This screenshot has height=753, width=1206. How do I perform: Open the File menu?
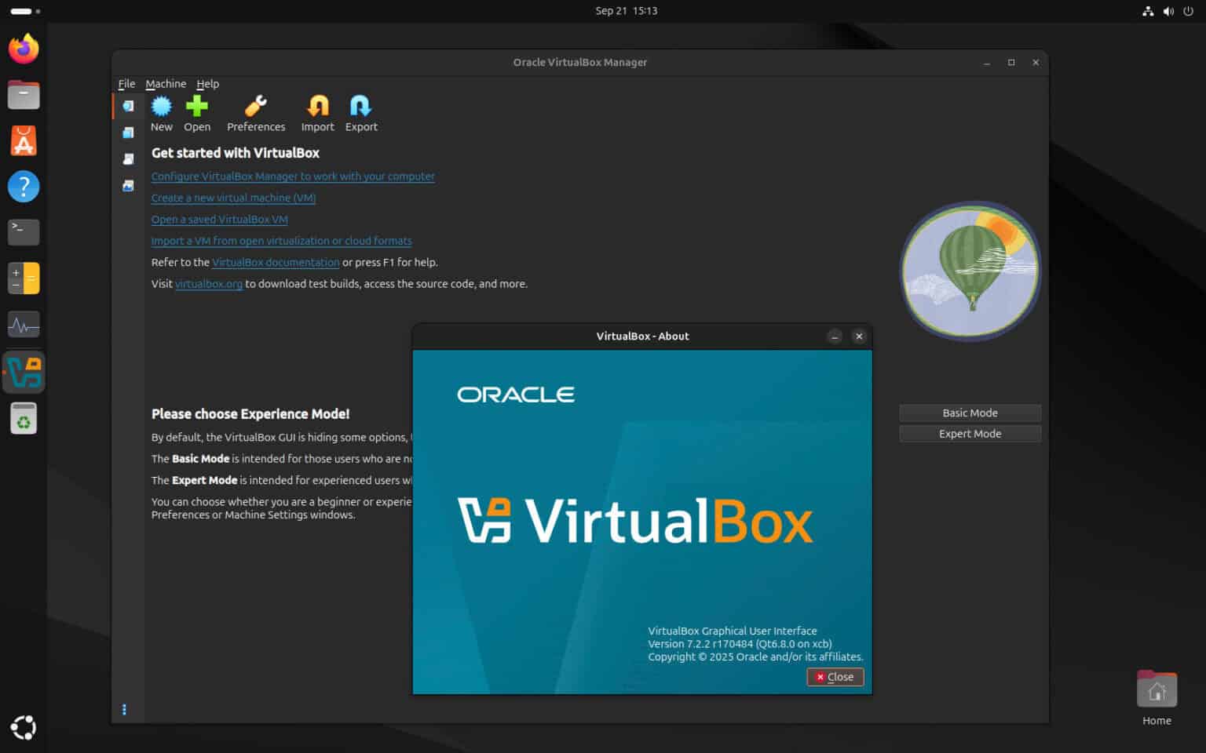coord(126,83)
